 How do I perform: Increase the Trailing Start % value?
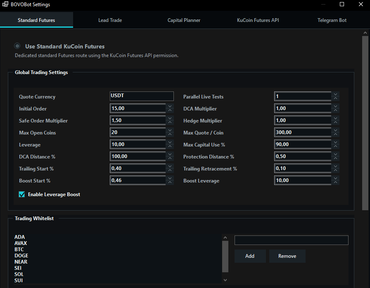[x=170, y=171]
